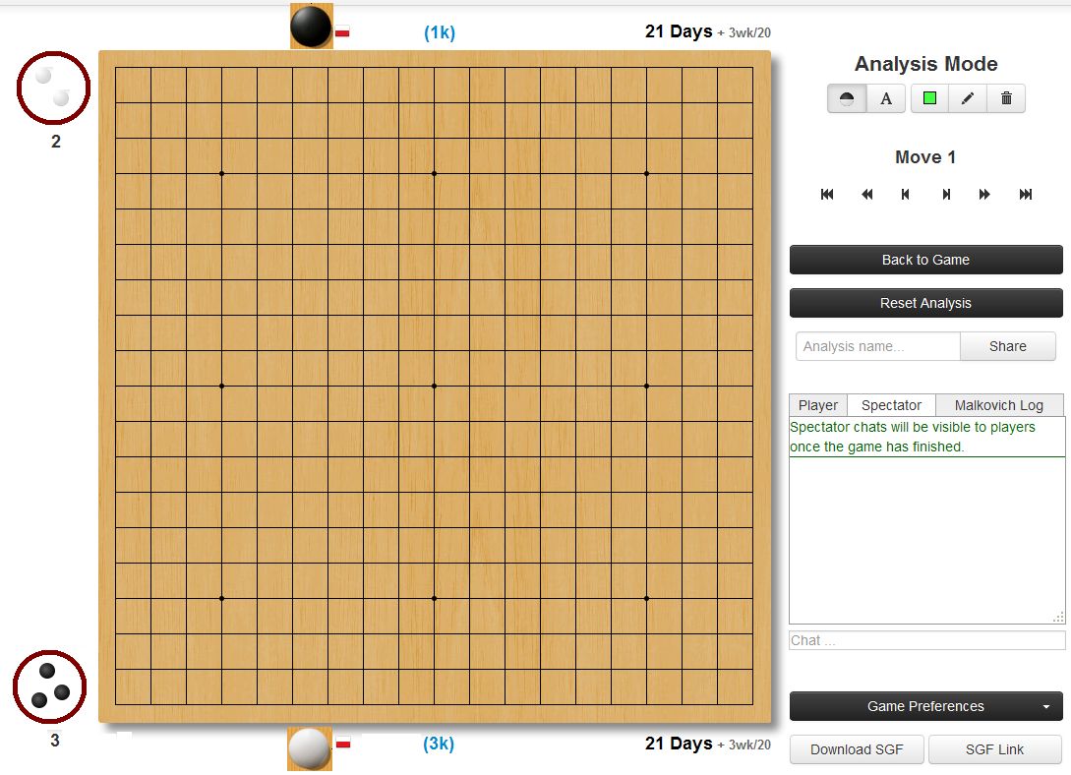
Task: Fast forward several moves
Action: point(984,195)
